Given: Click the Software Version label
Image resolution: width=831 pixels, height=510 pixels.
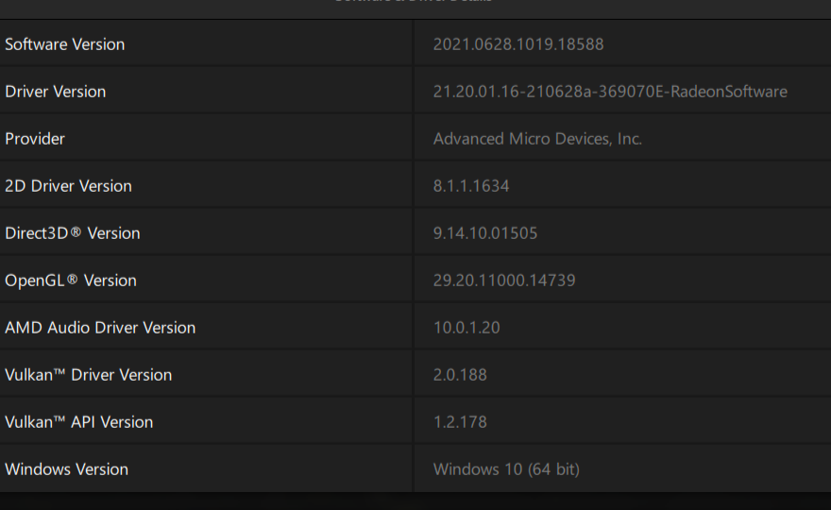Looking at the screenshot, I should (65, 44).
